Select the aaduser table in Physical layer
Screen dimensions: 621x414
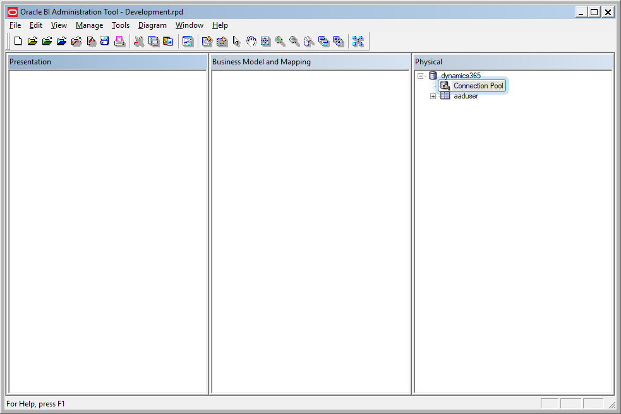click(466, 96)
